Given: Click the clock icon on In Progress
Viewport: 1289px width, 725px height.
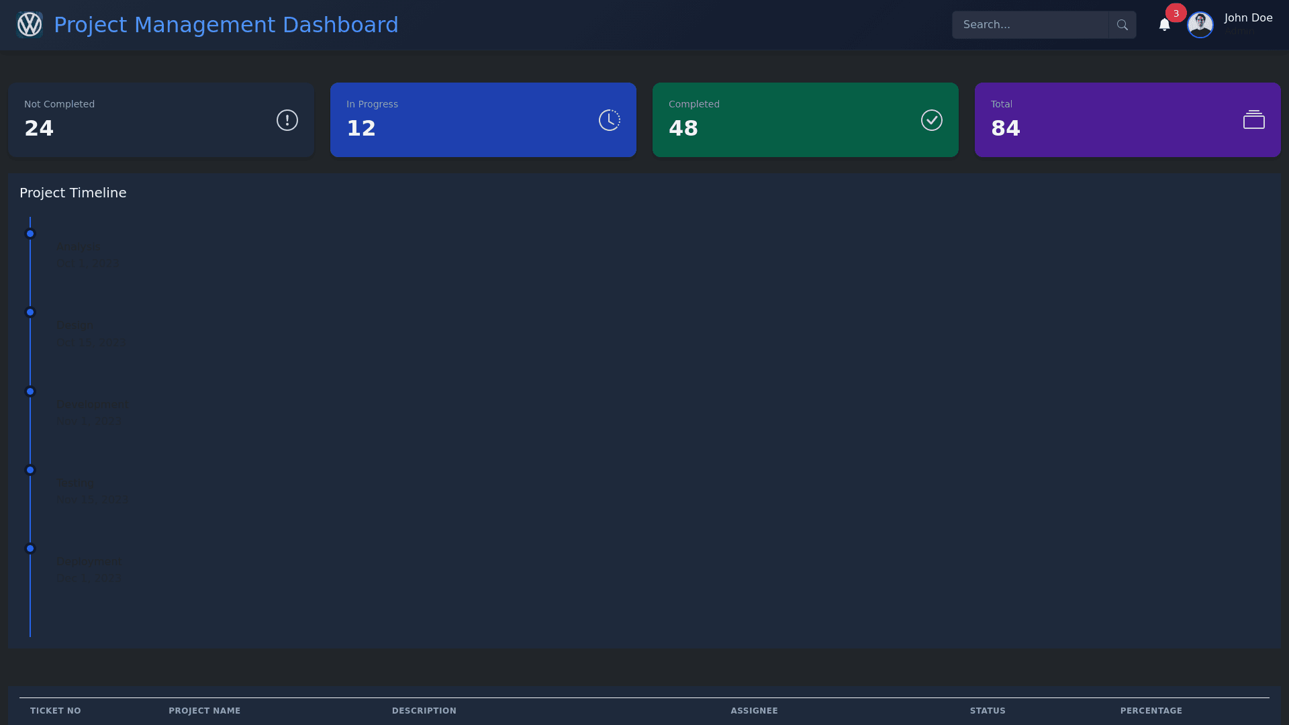Looking at the screenshot, I should 610,120.
